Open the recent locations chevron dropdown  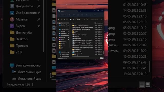(x=64, y=19)
